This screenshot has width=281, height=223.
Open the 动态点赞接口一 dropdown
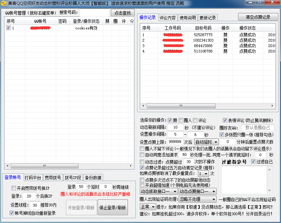(x=198, y=191)
